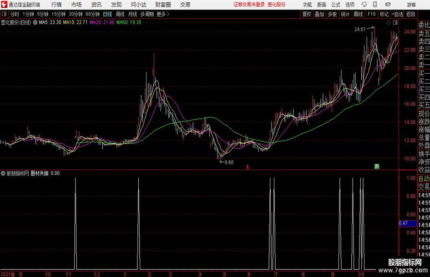Click 证券交易未登录 login link
Screen dimensions: 430x277
tap(249, 5)
